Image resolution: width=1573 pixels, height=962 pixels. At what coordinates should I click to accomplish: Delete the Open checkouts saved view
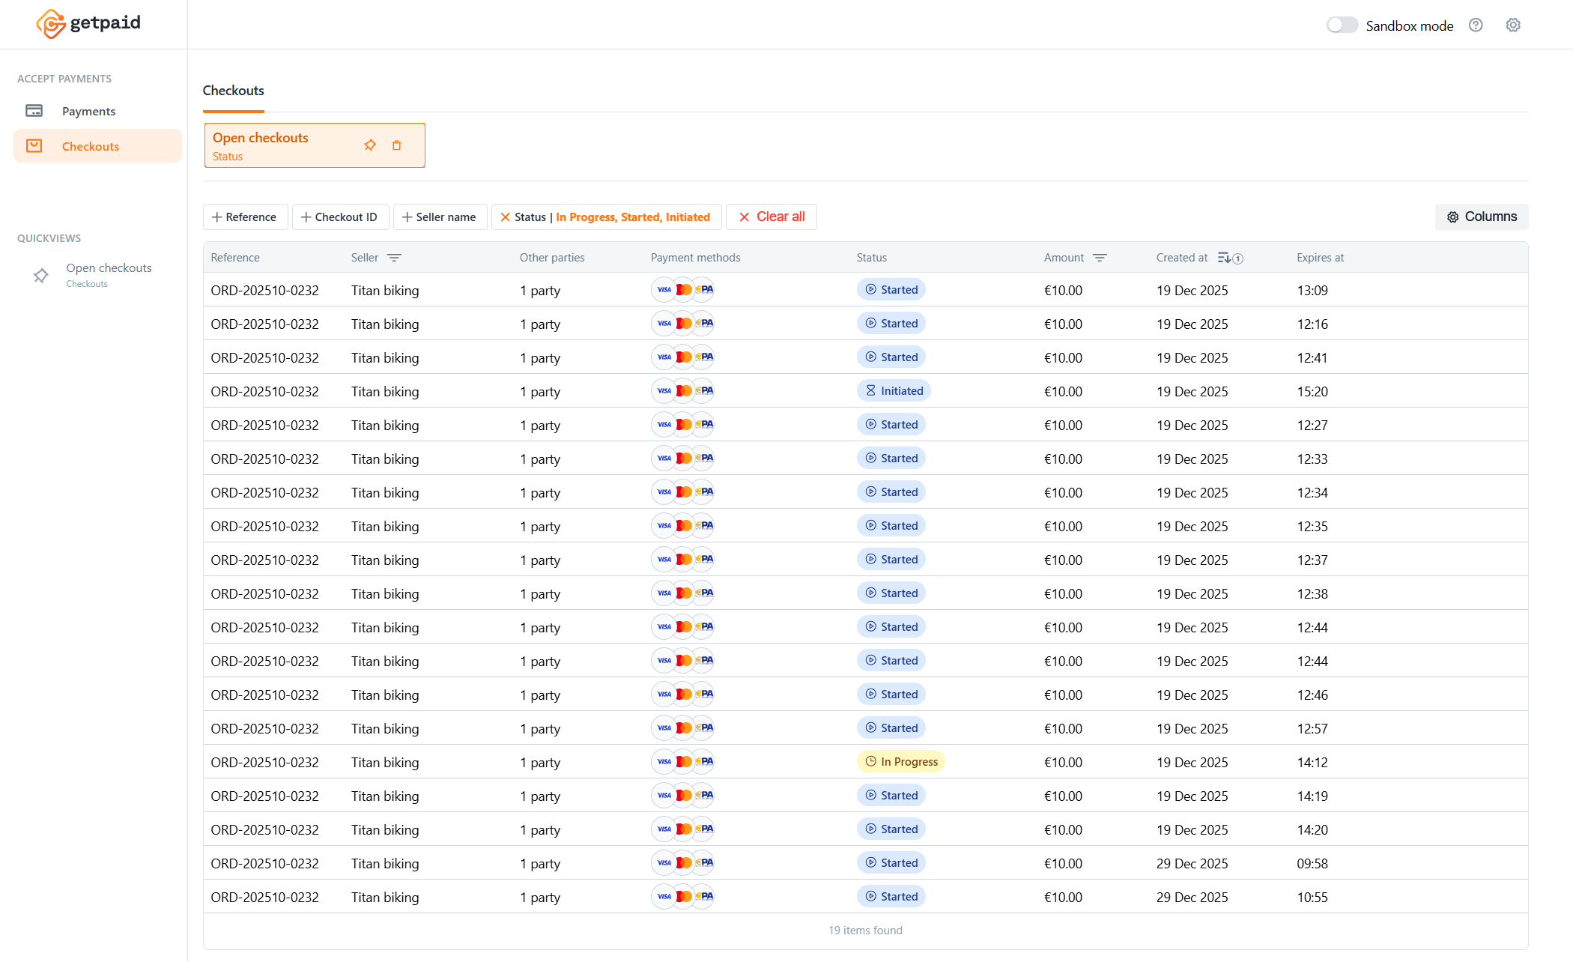397,145
